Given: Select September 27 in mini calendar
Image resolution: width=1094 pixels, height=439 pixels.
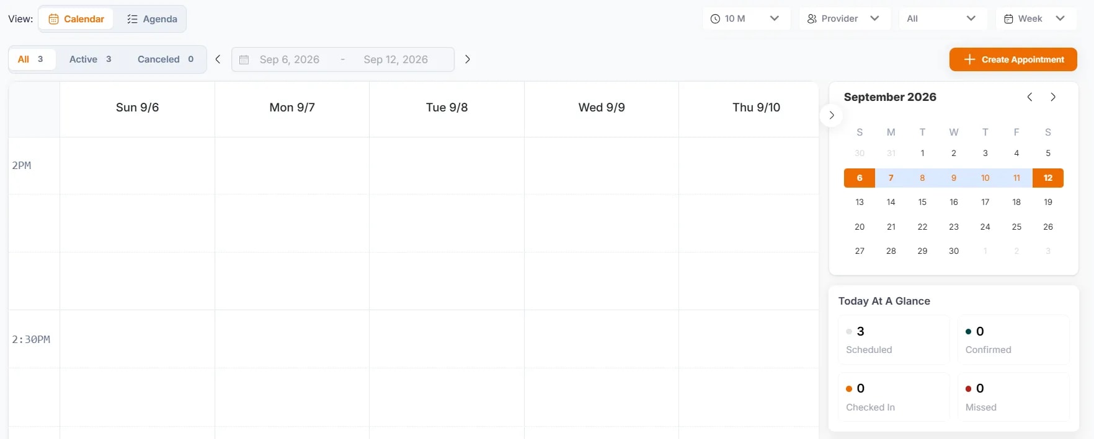Looking at the screenshot, I should (x=860, y=251).
